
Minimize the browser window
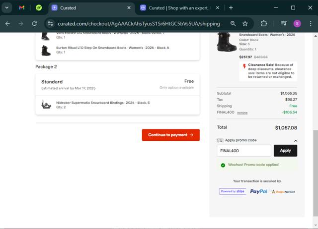[x=276, y=8]
